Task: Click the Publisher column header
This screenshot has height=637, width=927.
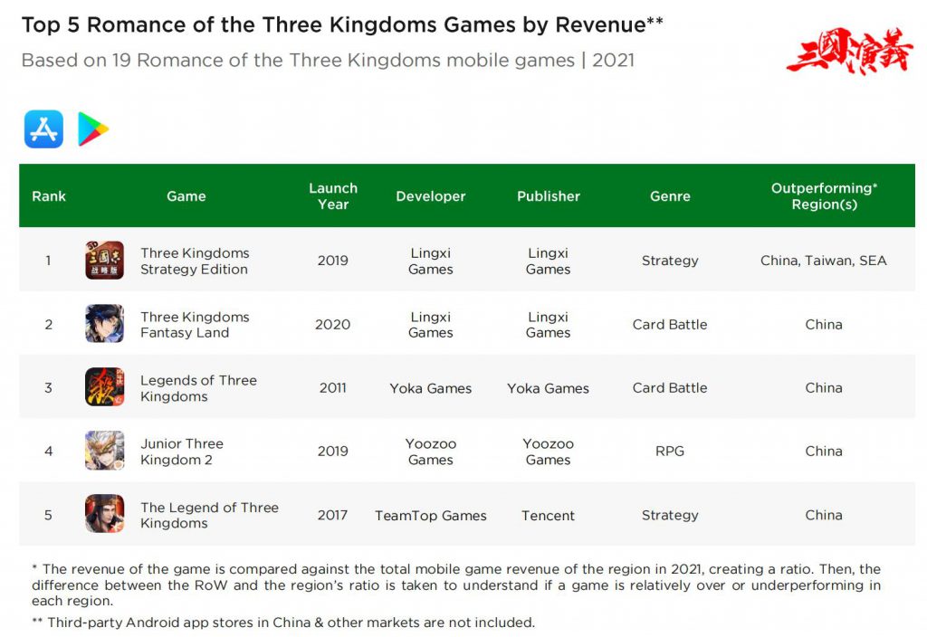Action: tap(549, 196)
